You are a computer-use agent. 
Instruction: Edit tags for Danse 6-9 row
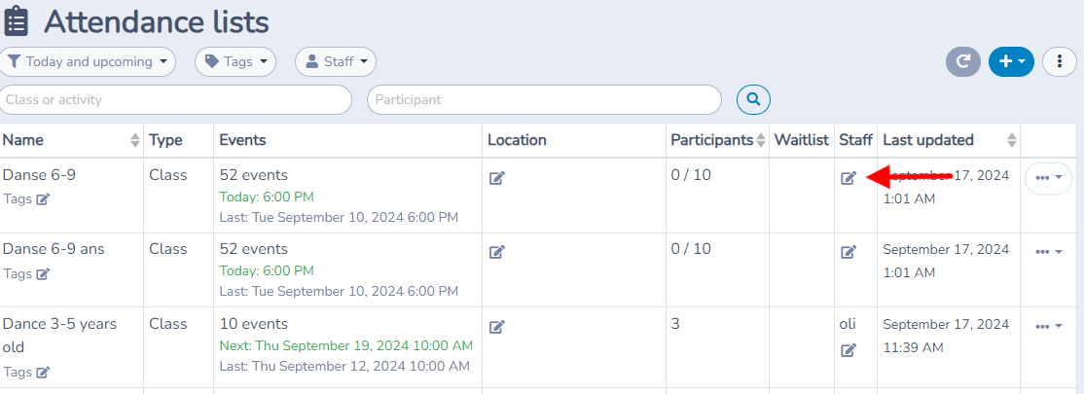point(43,199)
